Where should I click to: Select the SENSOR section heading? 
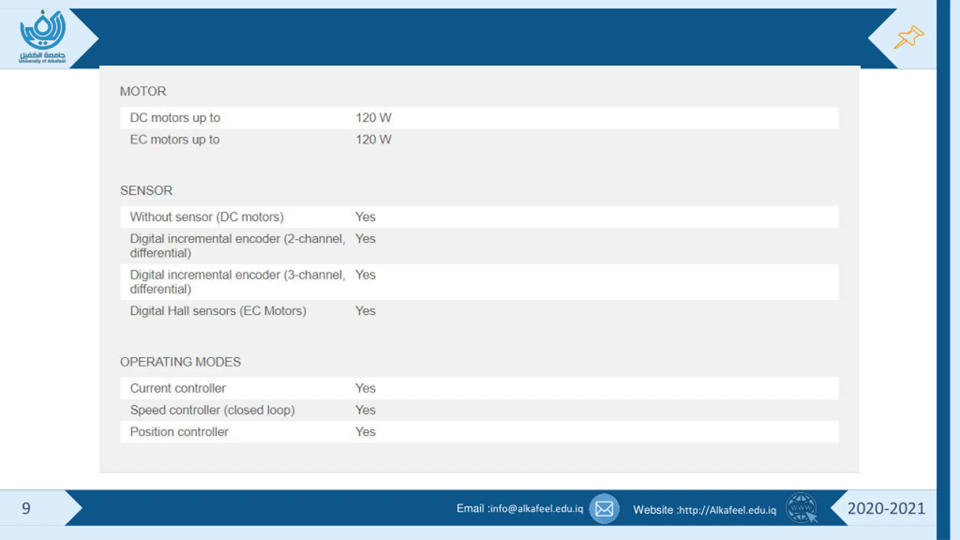click(x=146, y=190)
